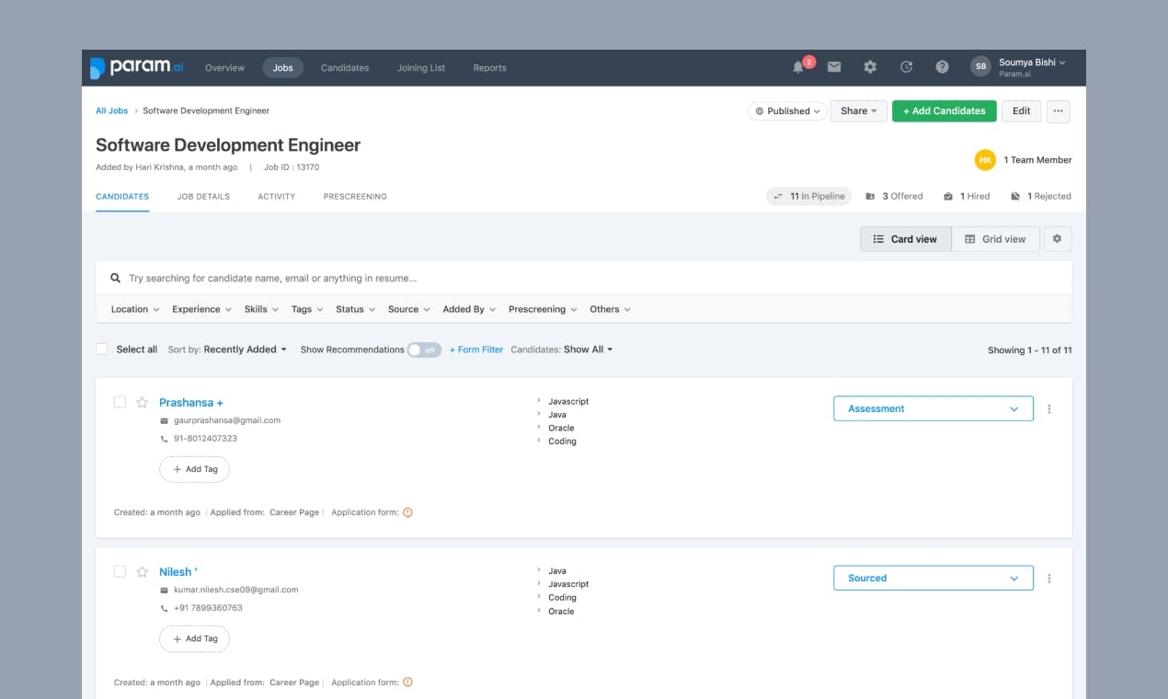Add a tag to Prashansa
1168x699 pixels.
click(x=194, y=469)
